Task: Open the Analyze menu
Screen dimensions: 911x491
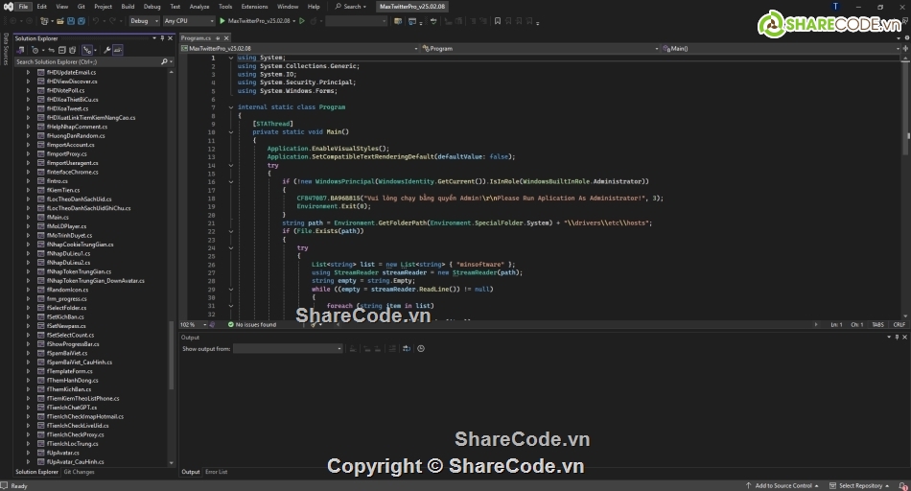Action: click(199, 7)
